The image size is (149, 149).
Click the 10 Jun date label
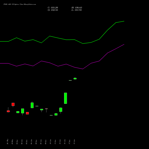(x=51, y=142)
